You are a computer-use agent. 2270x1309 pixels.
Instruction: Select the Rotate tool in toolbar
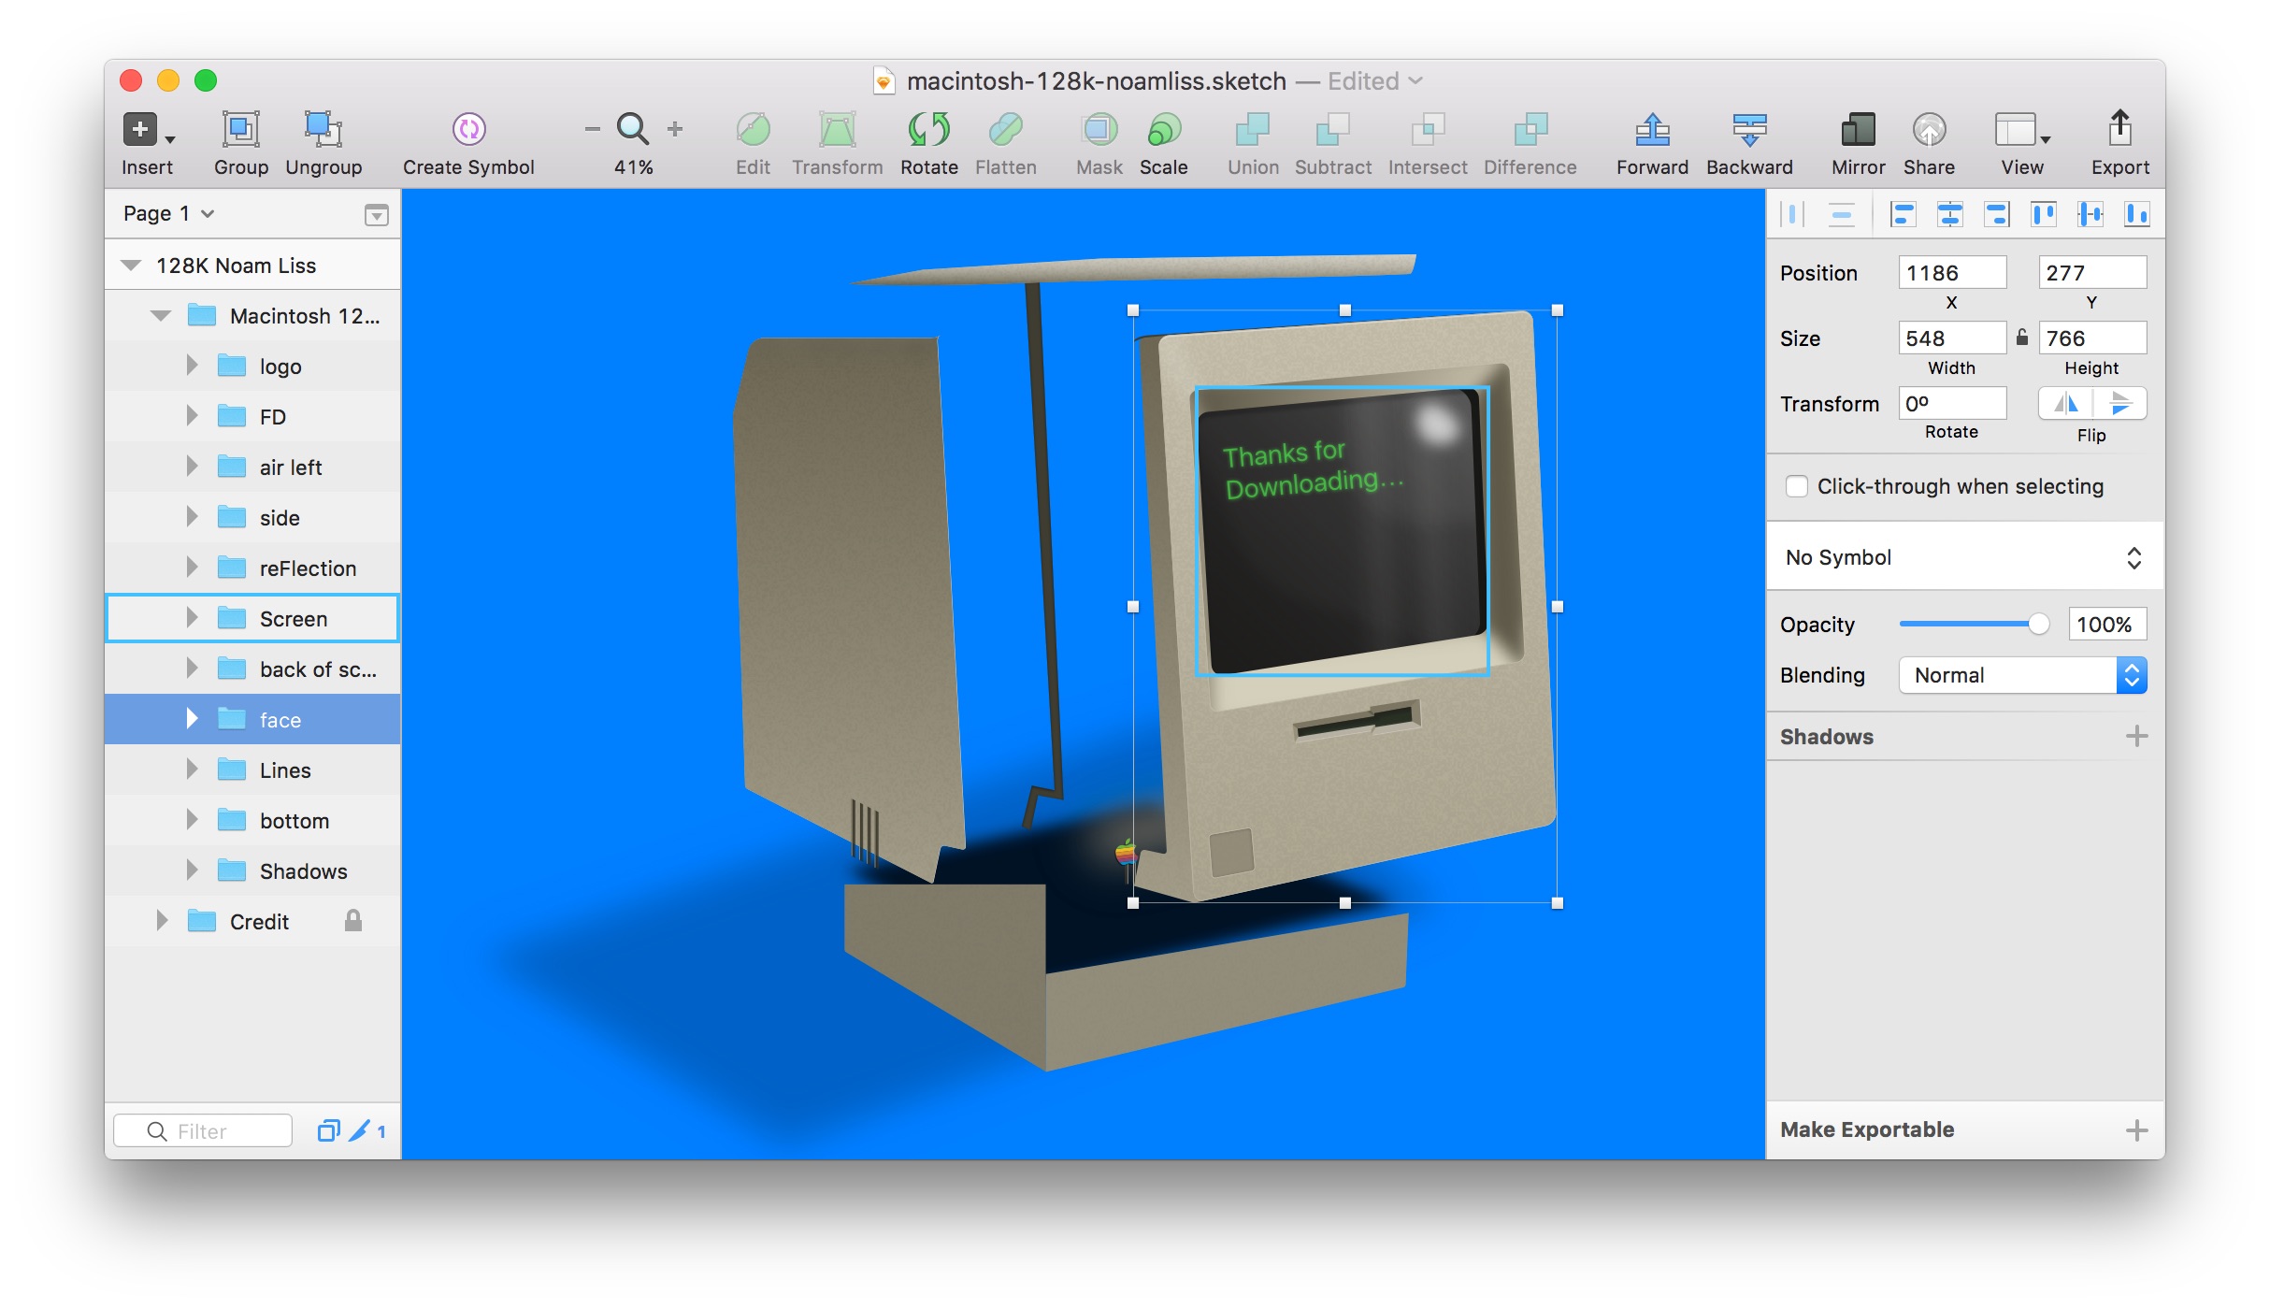tap(928, 130)
